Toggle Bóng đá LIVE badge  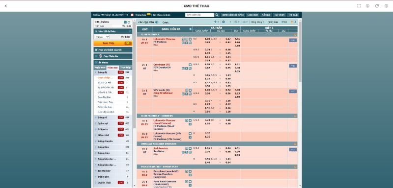coord(121,72)
